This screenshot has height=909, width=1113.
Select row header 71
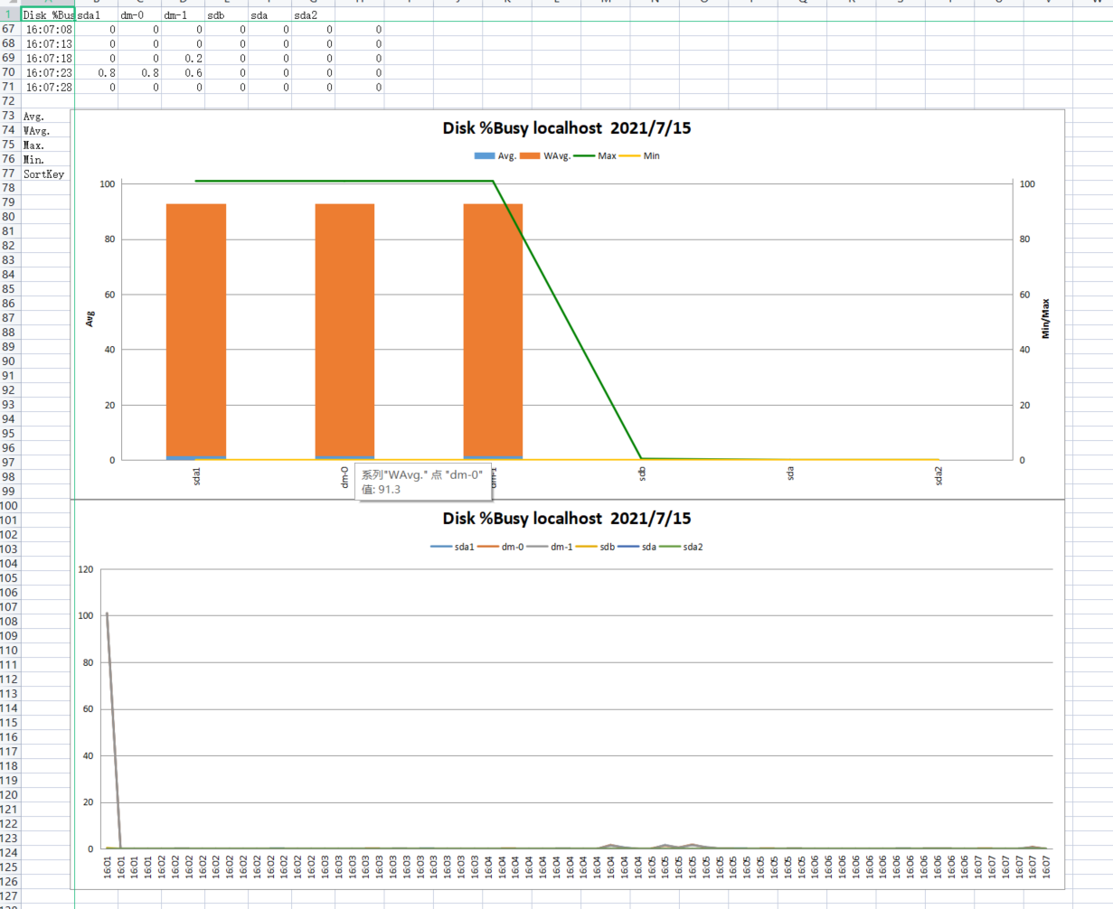(9, 88)
